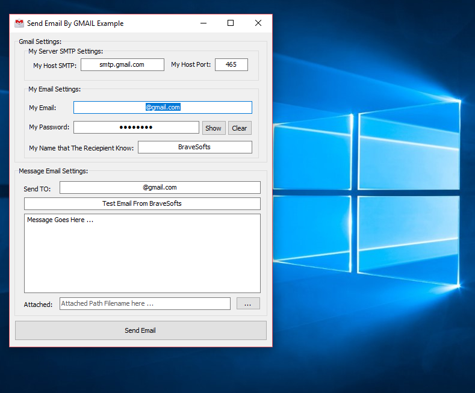Click the window title Send Email By GMAIL Example
Screen dimensions: 475x393
[75, 23]
